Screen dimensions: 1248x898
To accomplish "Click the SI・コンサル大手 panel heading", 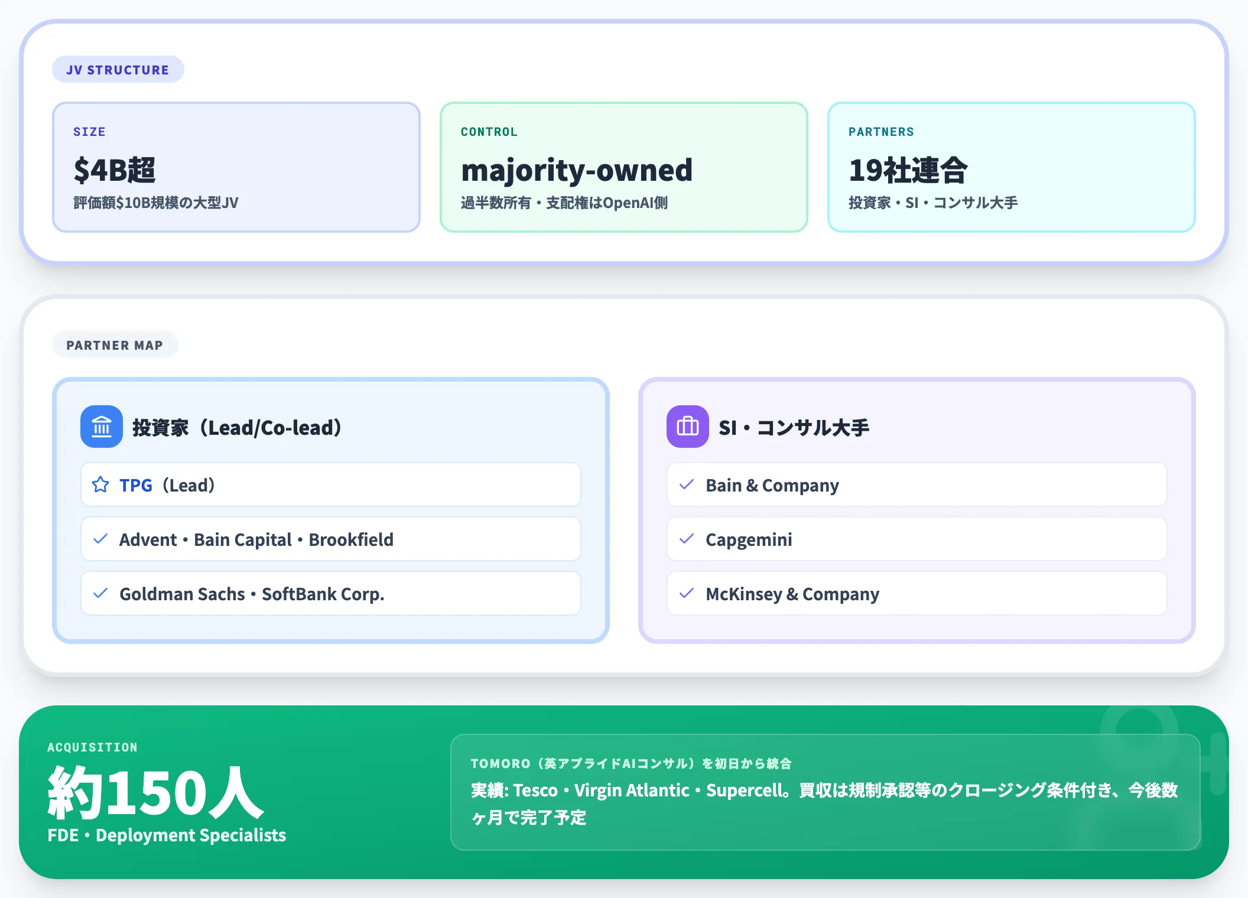I will (x=794, y=427).
